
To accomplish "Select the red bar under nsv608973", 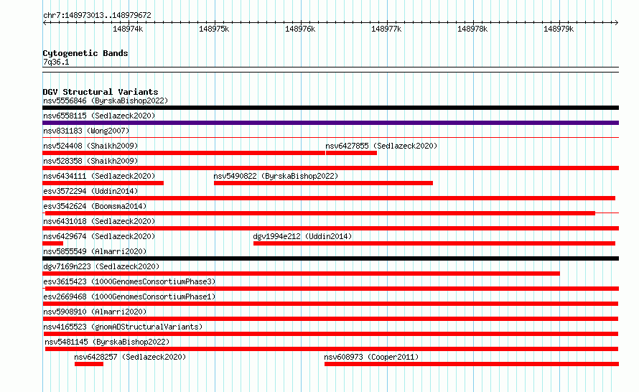I will pos(472,364).
